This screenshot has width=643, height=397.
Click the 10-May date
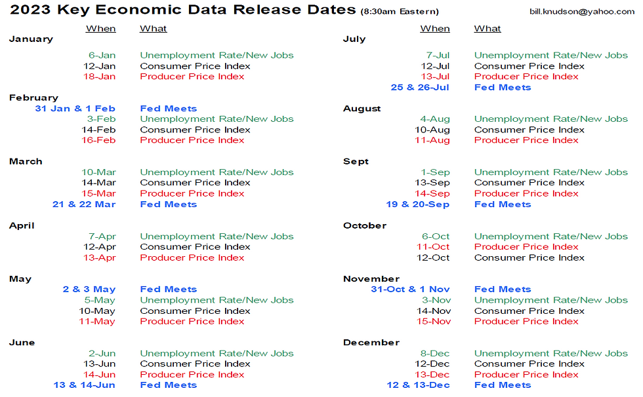pos(97,311)
